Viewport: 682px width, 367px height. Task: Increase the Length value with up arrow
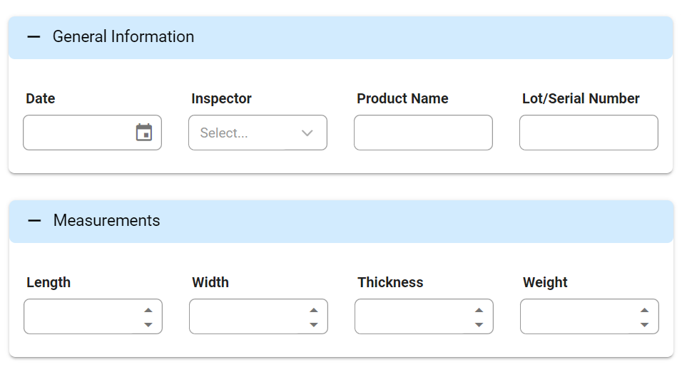pyautogui.click(x=148, y=310)
